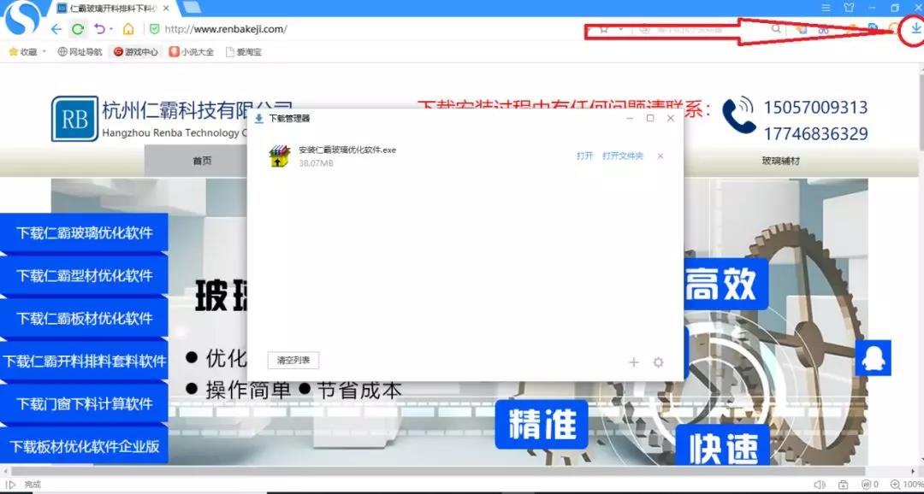Click the green security shield icon

(x=154, y=29)
